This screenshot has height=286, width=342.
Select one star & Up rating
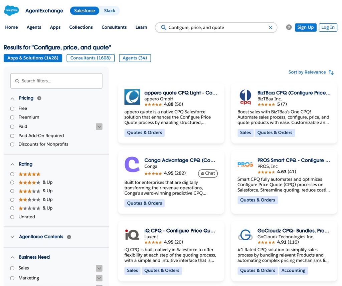point(12,208)
